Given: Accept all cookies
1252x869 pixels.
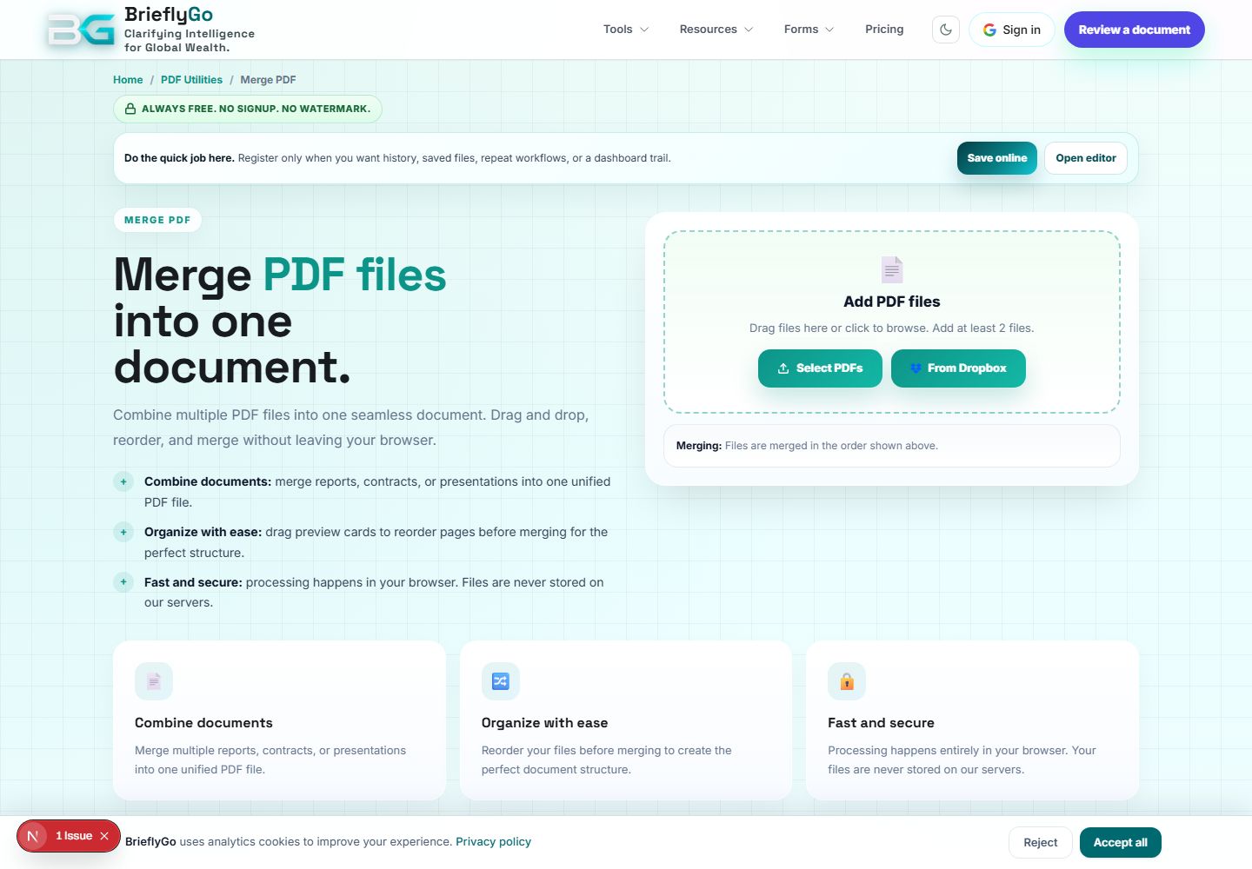Looking at the screenshot, I should 1121,843.
